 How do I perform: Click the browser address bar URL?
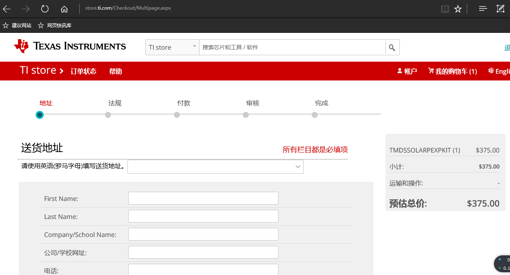click(x=128, y=8)
